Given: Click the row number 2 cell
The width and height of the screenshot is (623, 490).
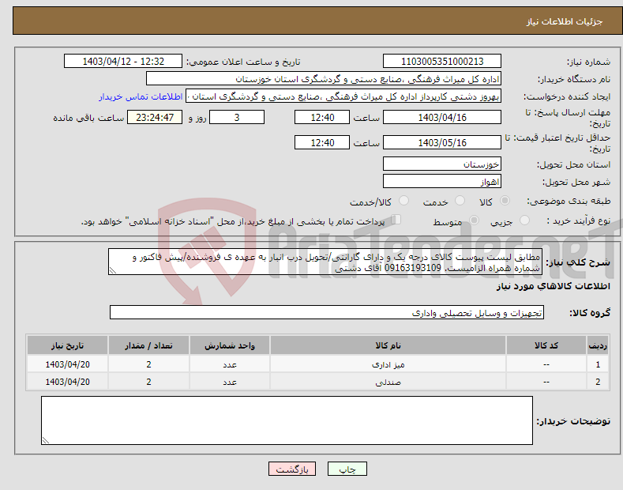Looking at the screenshot, I should [x=598, y=382].
